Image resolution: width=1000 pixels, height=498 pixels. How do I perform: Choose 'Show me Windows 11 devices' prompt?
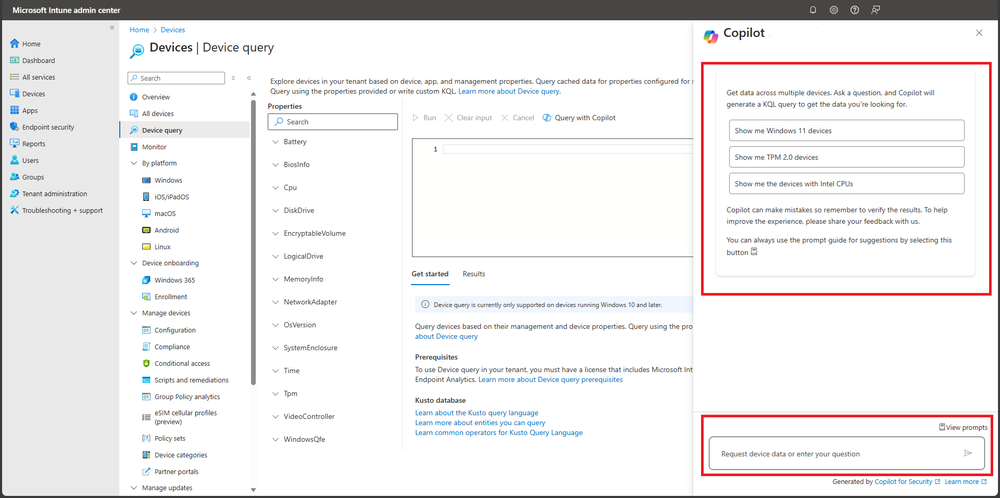(846, 131)
